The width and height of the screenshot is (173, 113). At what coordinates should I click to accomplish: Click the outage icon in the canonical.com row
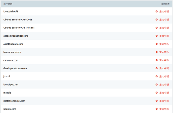[156, 60]
